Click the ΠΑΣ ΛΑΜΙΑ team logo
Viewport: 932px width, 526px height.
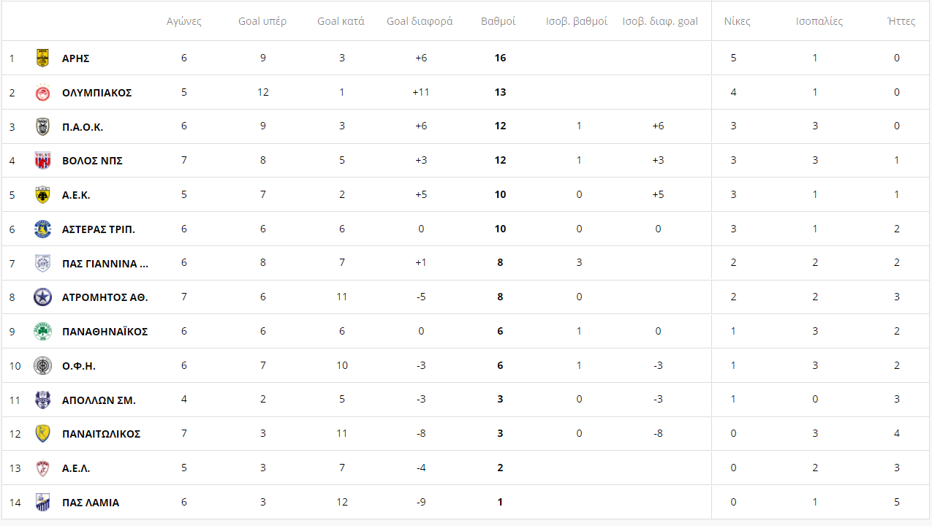[x=42, y=503]
